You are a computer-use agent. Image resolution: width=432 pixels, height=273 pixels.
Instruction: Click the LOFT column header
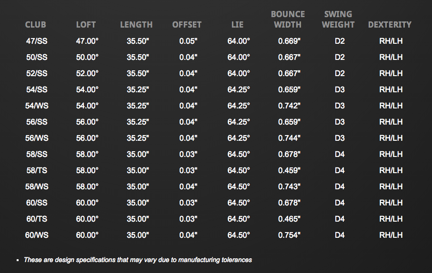click(x=86, y=25)
